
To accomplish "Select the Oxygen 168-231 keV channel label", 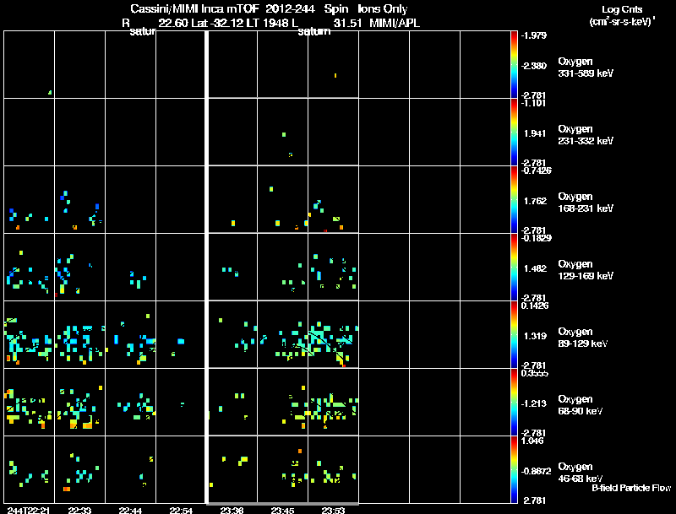I will click(586, 203).
